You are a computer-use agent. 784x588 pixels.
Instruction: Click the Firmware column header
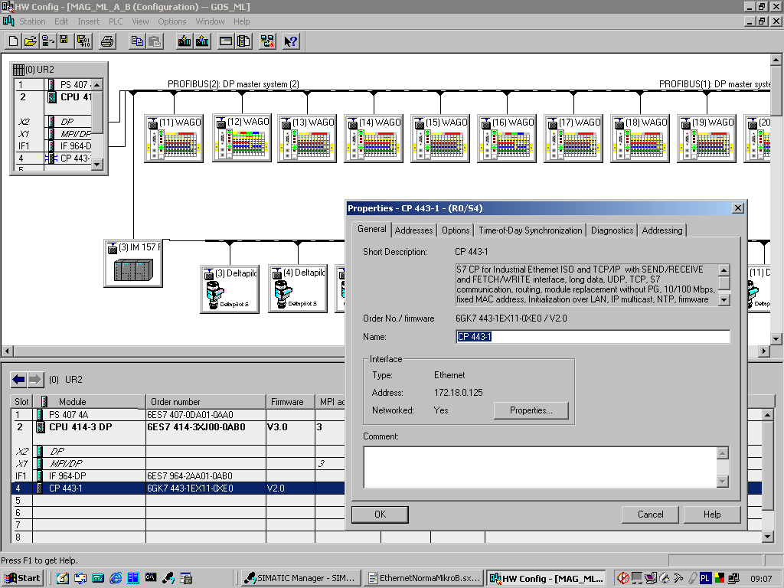pyautogui.click(x=290, y=402)
